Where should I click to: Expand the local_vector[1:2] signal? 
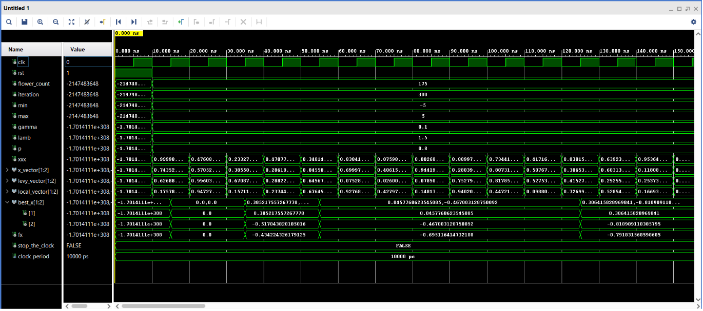(x=7, y=191)
